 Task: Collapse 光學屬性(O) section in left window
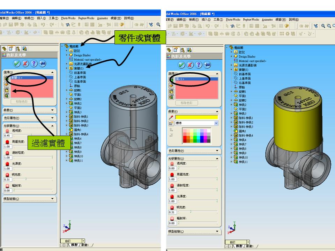[x=52, y=126]
